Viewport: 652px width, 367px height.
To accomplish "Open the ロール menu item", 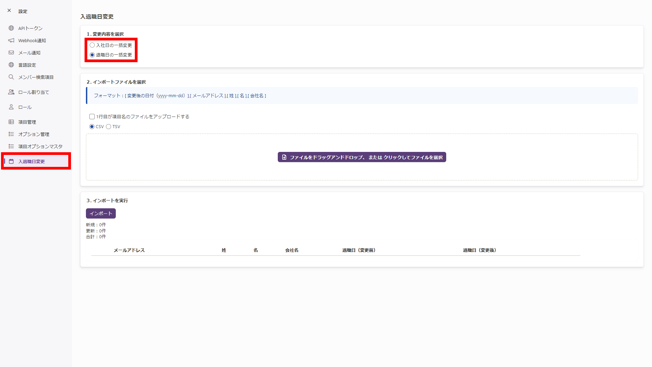I will pos(25,107).
